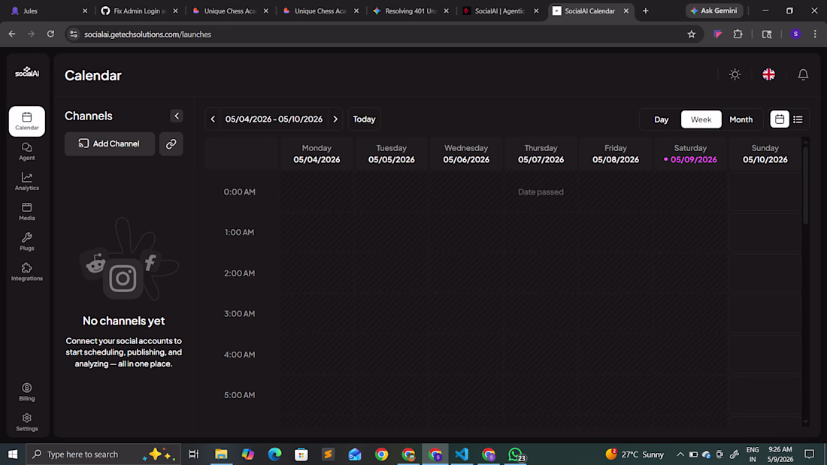Viewport: 827px width, 465px height.
Task: Open Settings gear in sidebar
Action: coord(27,421)
